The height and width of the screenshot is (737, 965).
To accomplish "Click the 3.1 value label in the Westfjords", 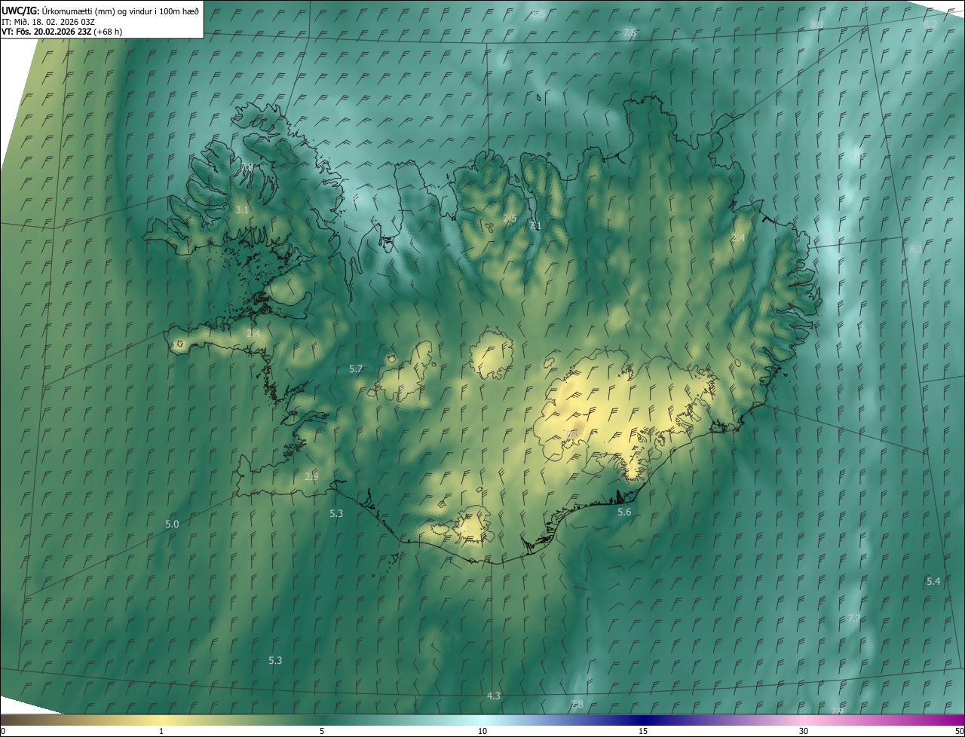I will [x=242, y=209].
